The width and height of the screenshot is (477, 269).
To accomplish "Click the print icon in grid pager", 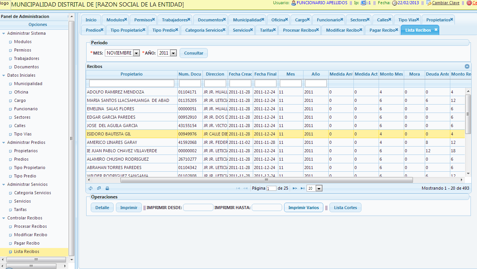I will [107, 188].
